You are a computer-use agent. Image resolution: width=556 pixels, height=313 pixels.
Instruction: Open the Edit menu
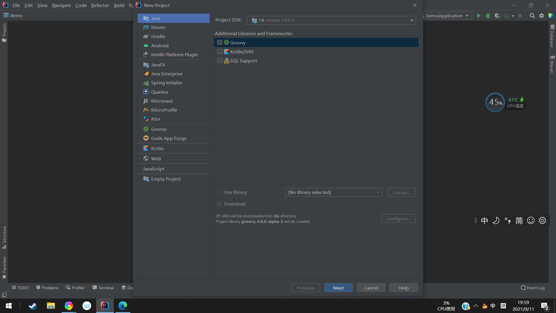tap(28, 5)
